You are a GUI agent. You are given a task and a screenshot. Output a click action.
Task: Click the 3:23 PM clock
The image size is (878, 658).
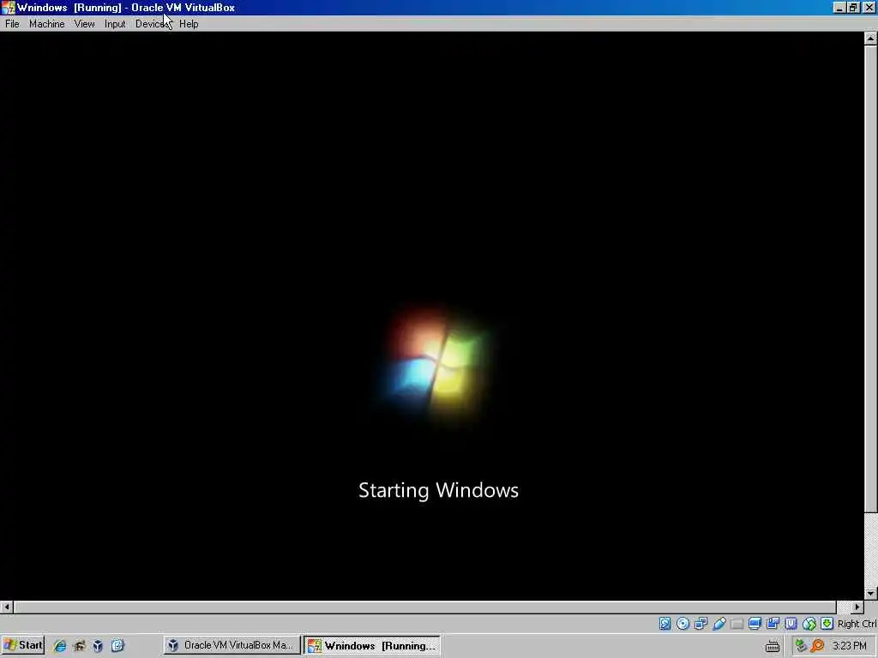coord(850,646)
